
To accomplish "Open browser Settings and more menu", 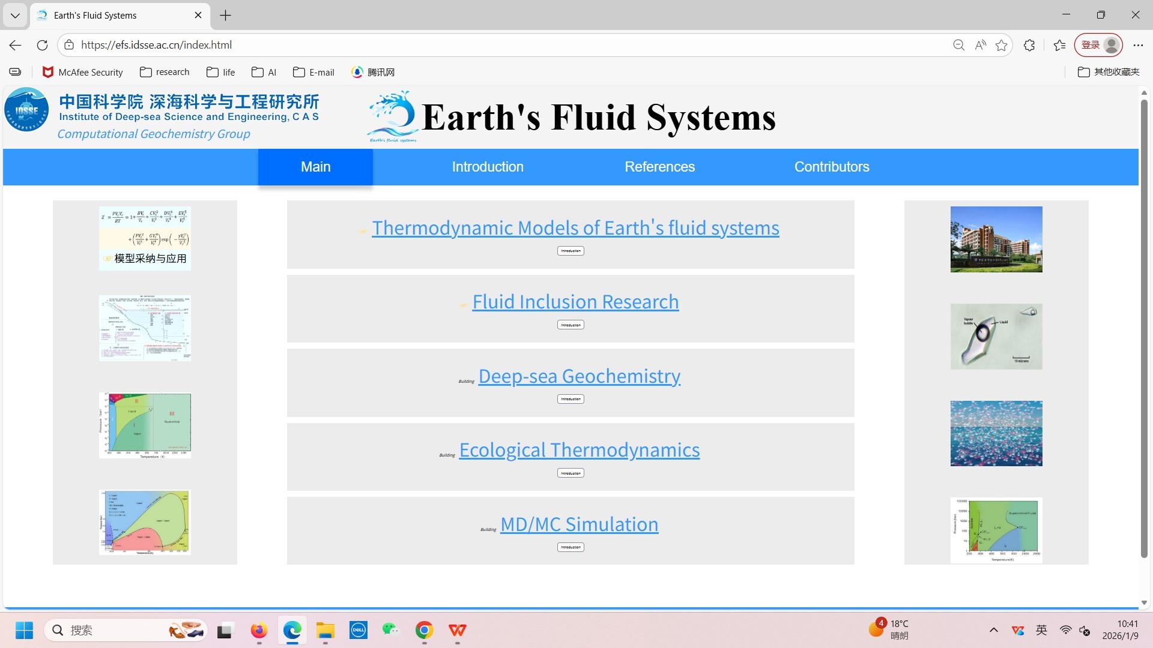I will point(1138,45).
